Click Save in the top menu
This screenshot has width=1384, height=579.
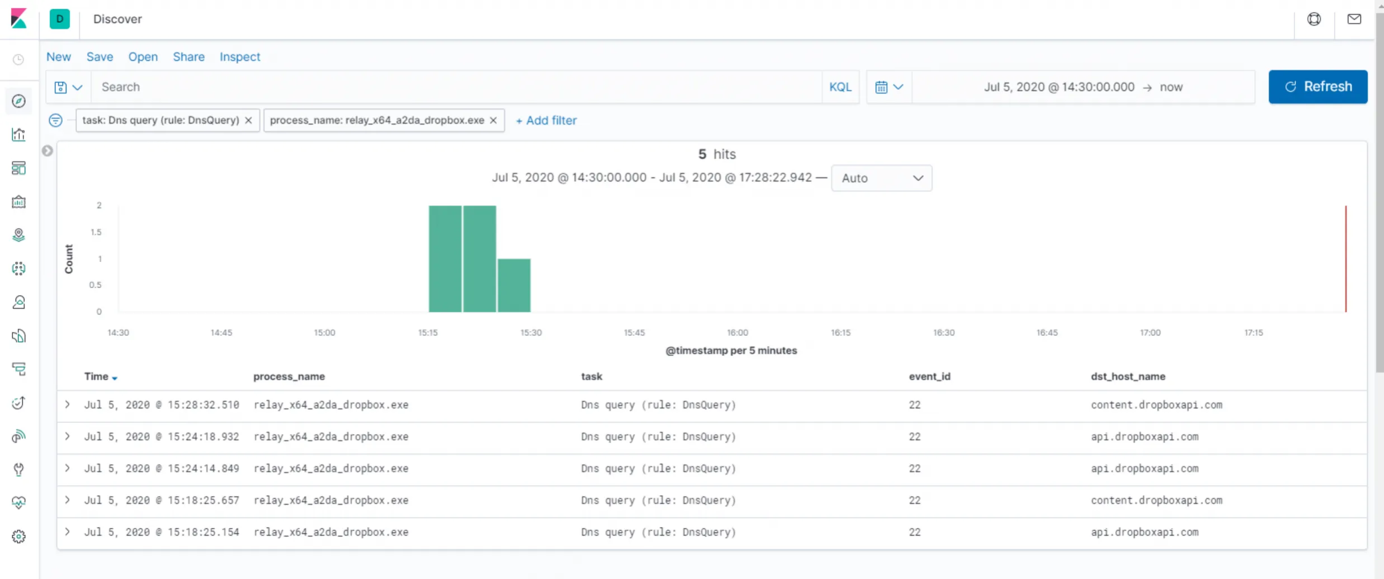(100, 57)
